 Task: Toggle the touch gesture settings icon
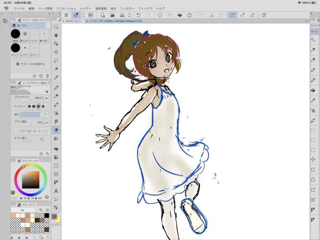(x=264, y=15)
